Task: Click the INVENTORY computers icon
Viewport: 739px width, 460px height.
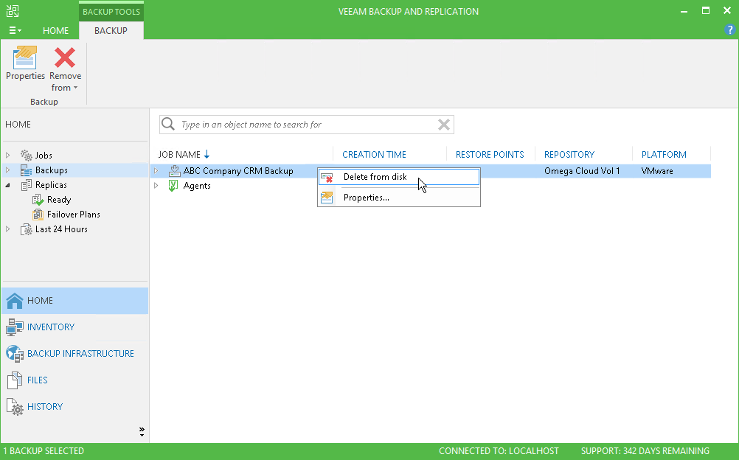Action: [15, 327]
